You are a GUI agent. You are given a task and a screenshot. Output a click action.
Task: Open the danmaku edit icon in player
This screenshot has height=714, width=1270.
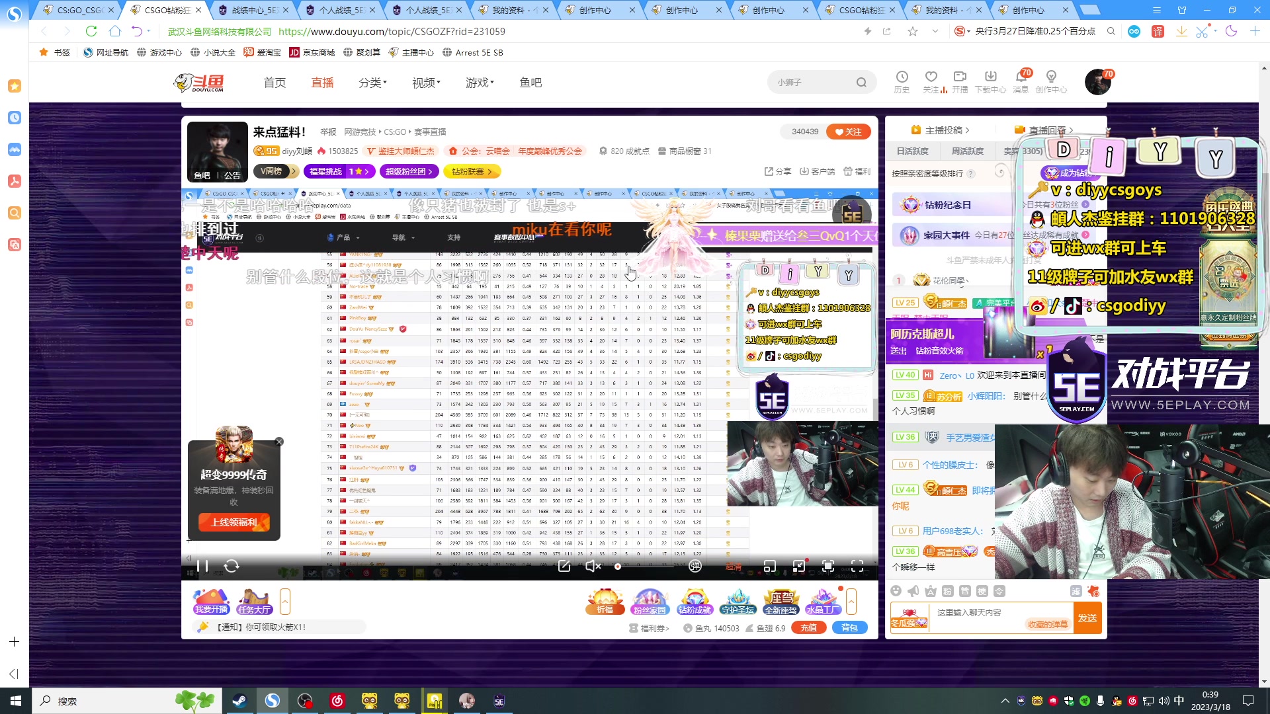coord(564,567)
